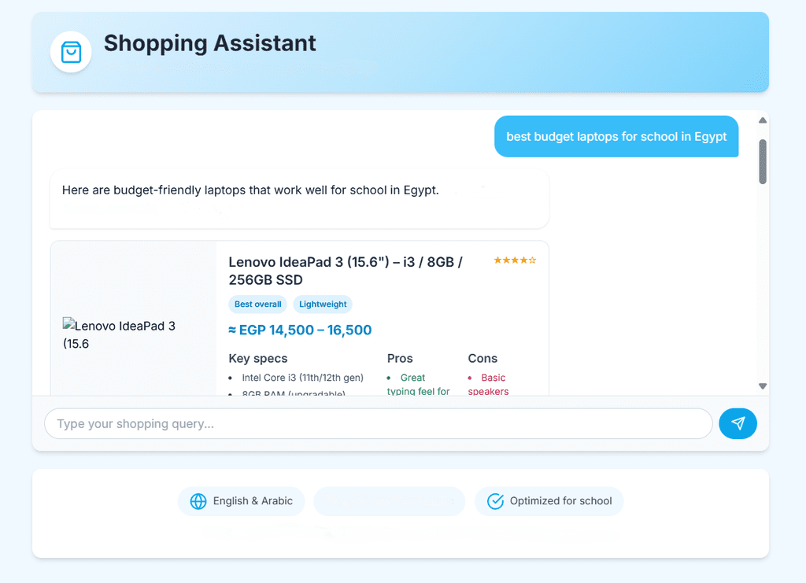Click the EGP 14,500 – 16,500 price
This screenshot has height=583, width=806.
pos(300,330)
